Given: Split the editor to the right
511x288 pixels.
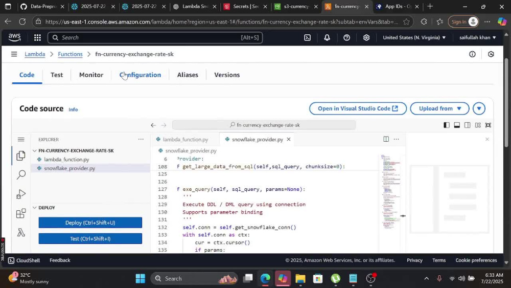Looking at the screenshot, I should tap(386, 139).
